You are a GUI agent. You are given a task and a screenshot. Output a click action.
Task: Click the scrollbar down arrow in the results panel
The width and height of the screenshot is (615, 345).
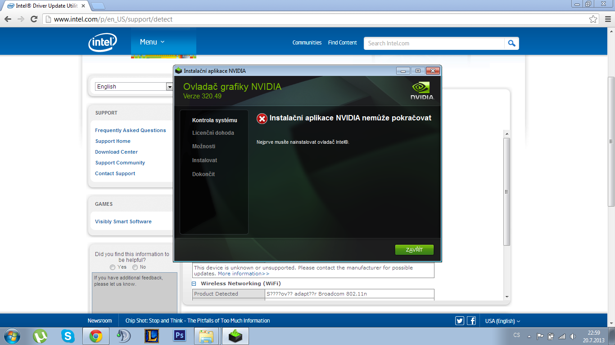(507, 296)
